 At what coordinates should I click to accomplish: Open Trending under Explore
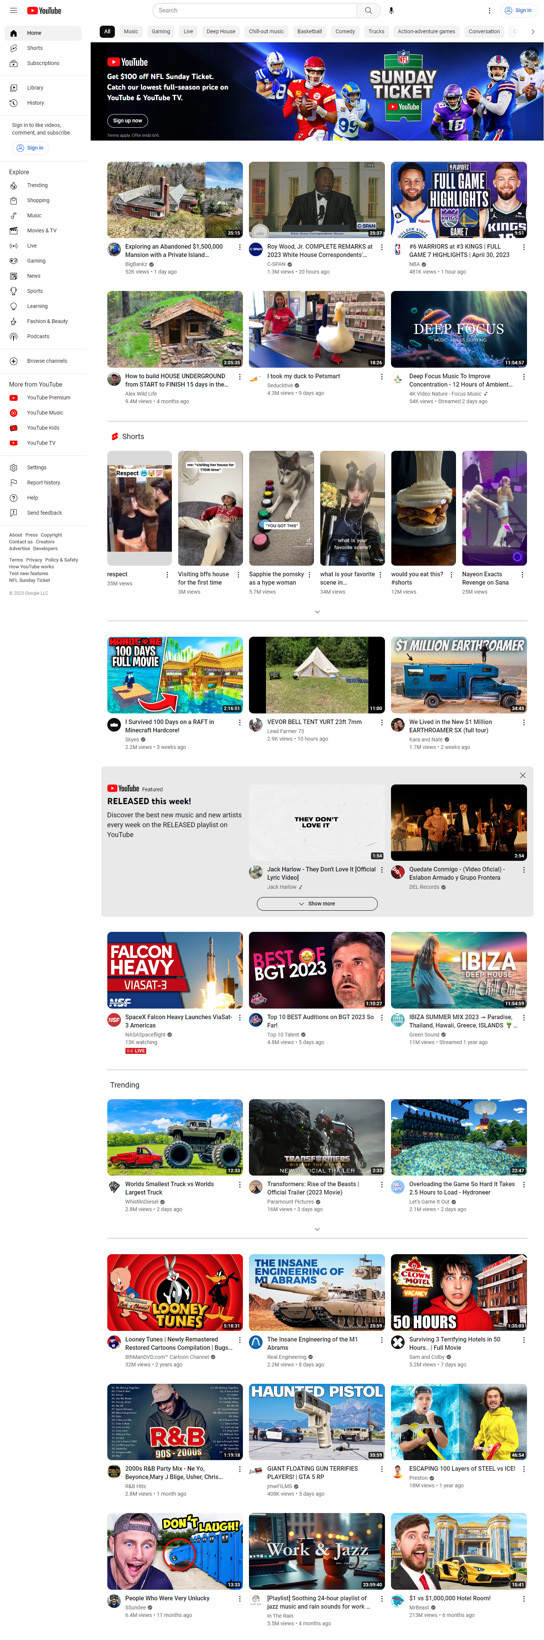tap(43, 185)
